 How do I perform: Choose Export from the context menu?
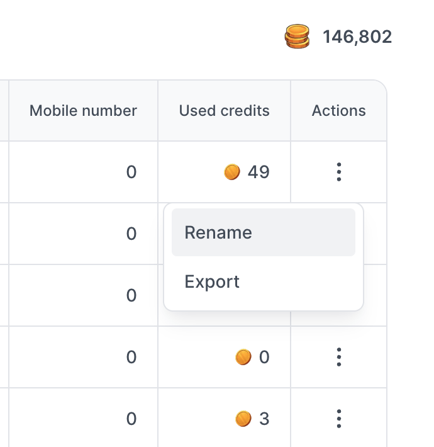(264, 281)
